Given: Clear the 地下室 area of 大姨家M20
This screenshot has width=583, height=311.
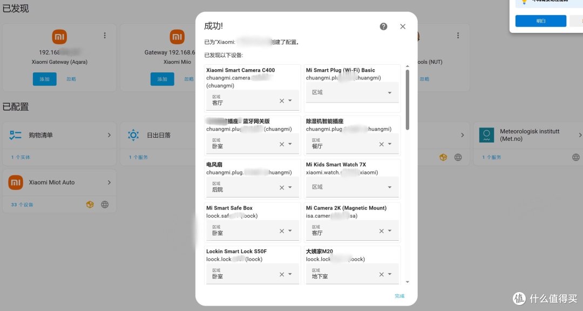Looking at the screenshot, I should (382, 274).
